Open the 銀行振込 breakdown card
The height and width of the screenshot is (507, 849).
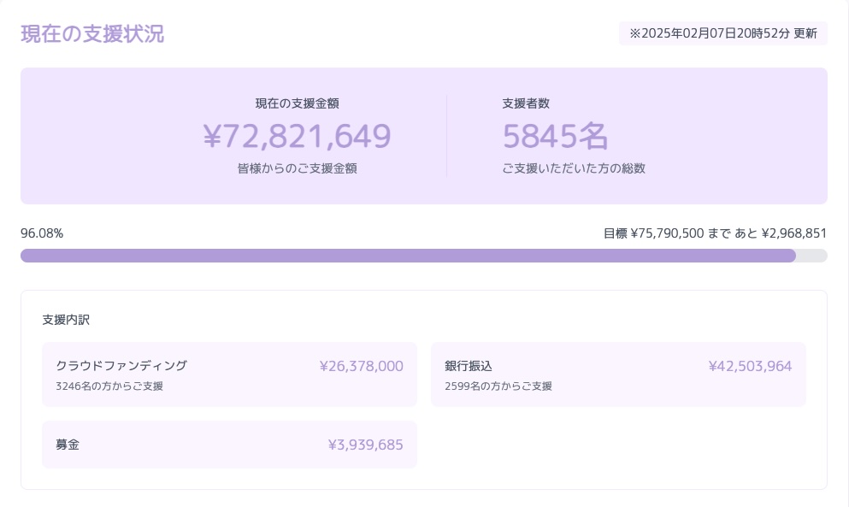click(618, 374)
